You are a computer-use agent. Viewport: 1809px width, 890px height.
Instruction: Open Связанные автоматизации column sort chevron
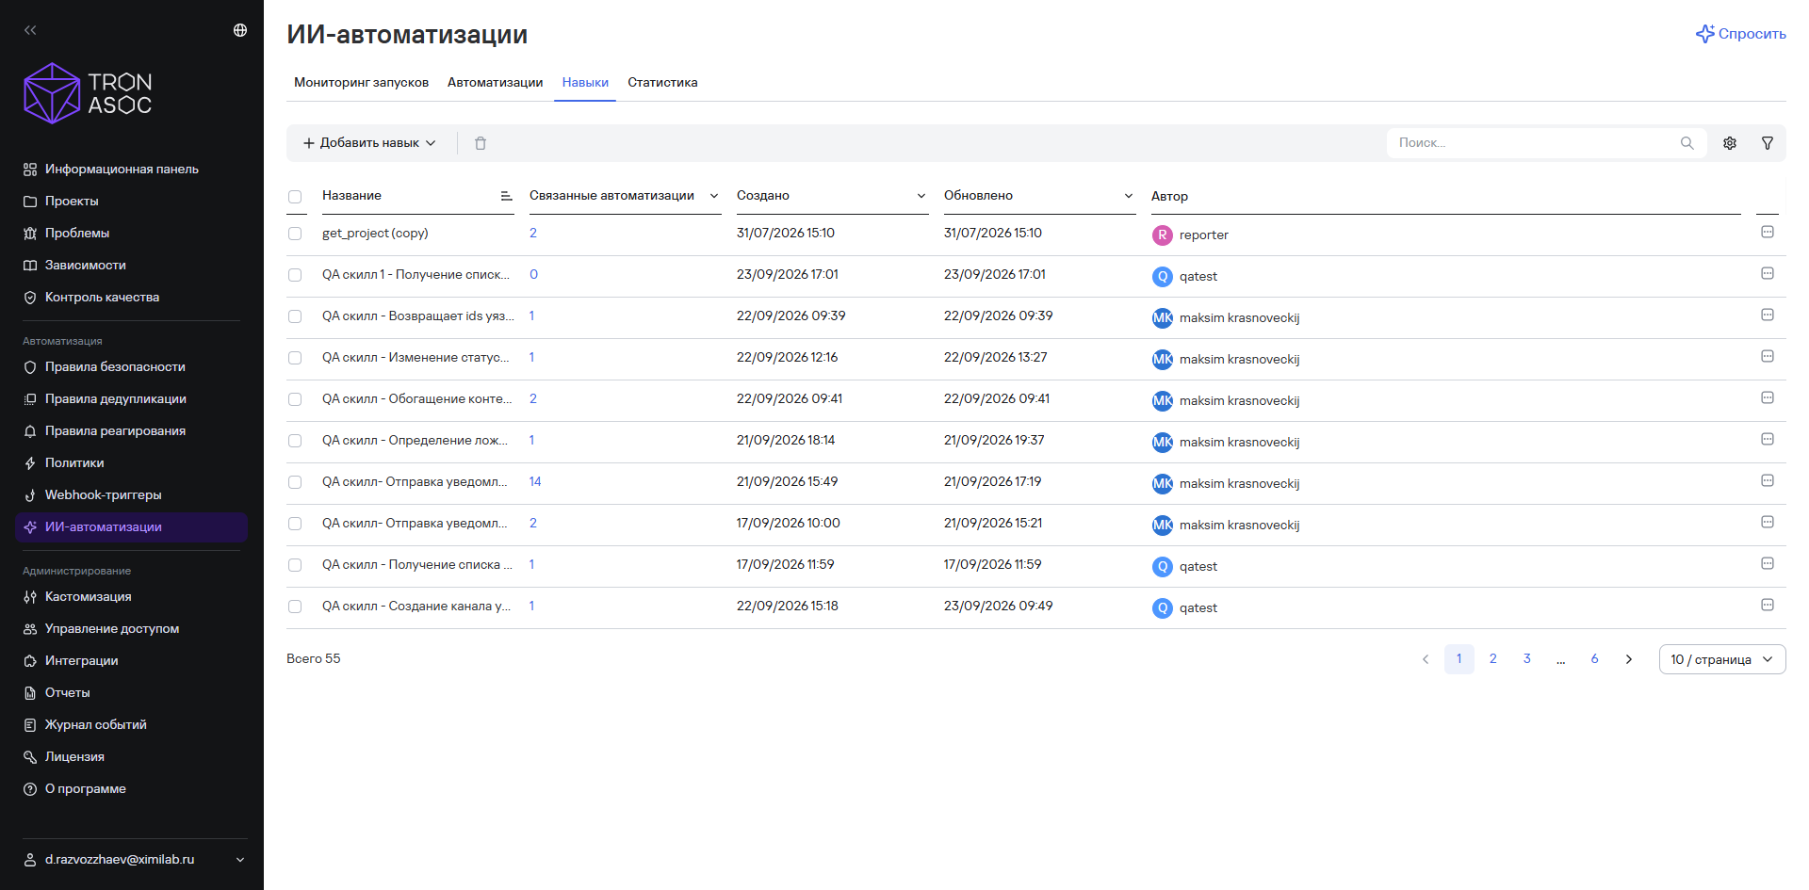pyautogui.click(x=714, y=196)
